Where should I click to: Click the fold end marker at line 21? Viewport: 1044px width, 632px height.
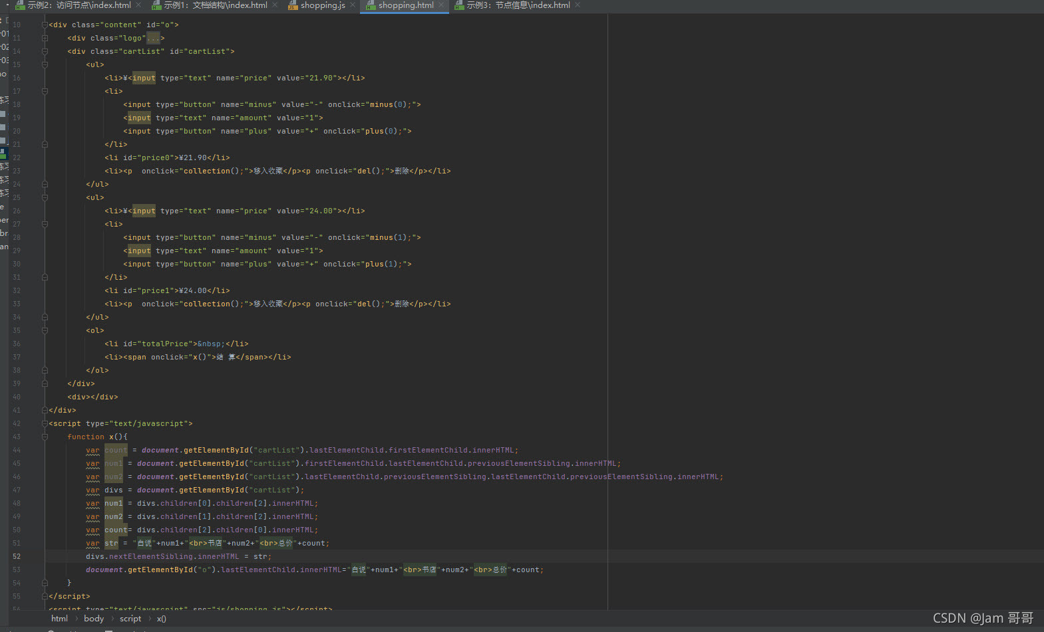point(45,144)
